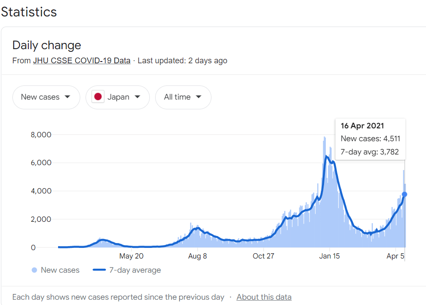The width and height of the screenshot is (426, 305).
Task: Click the arrow on the New cases selector
Action: click(67, 97)
